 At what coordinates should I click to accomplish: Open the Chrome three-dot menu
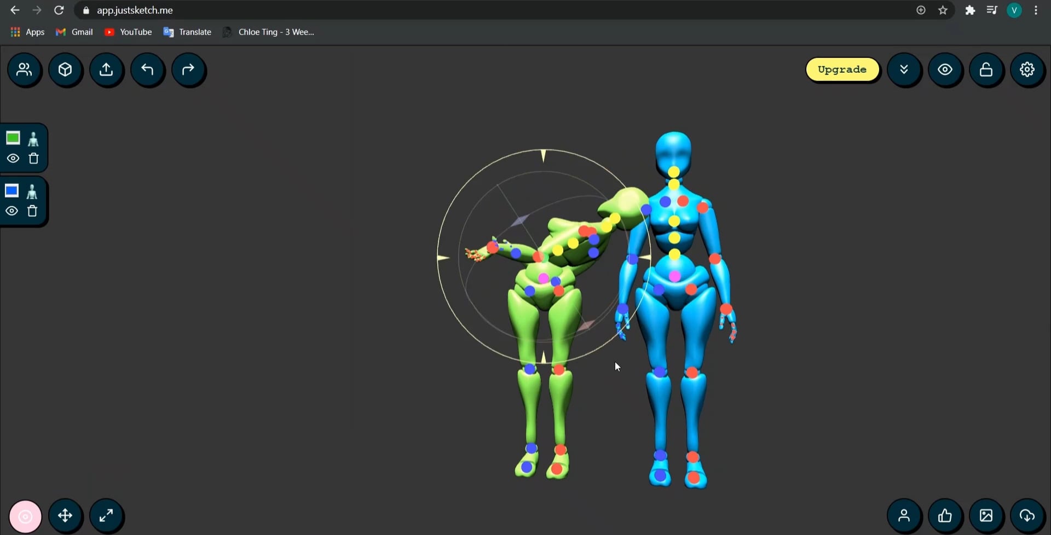click(x=1036, y=10)
